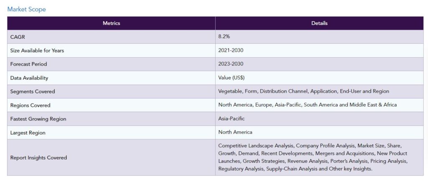Screen dimensions: 428x184
Task: Click the 2021-2030 value cell
Action: pyautogui.click(x=319, y=50)
